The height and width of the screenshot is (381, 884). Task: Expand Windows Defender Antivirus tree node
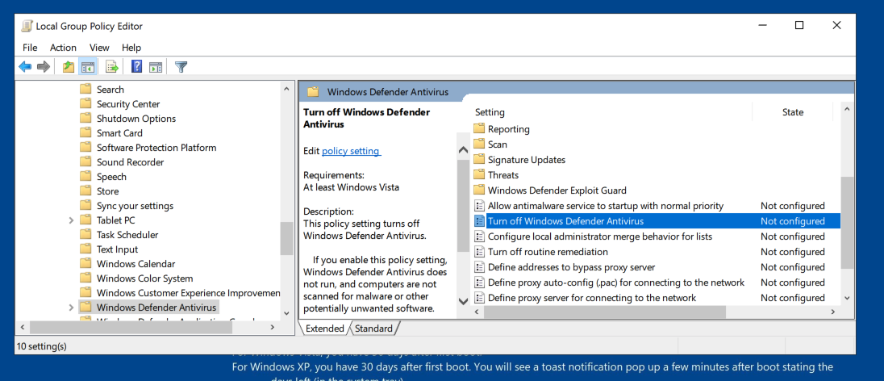(x=71, y=308)
